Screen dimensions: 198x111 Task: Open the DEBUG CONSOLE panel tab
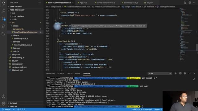tap(74, 73)
